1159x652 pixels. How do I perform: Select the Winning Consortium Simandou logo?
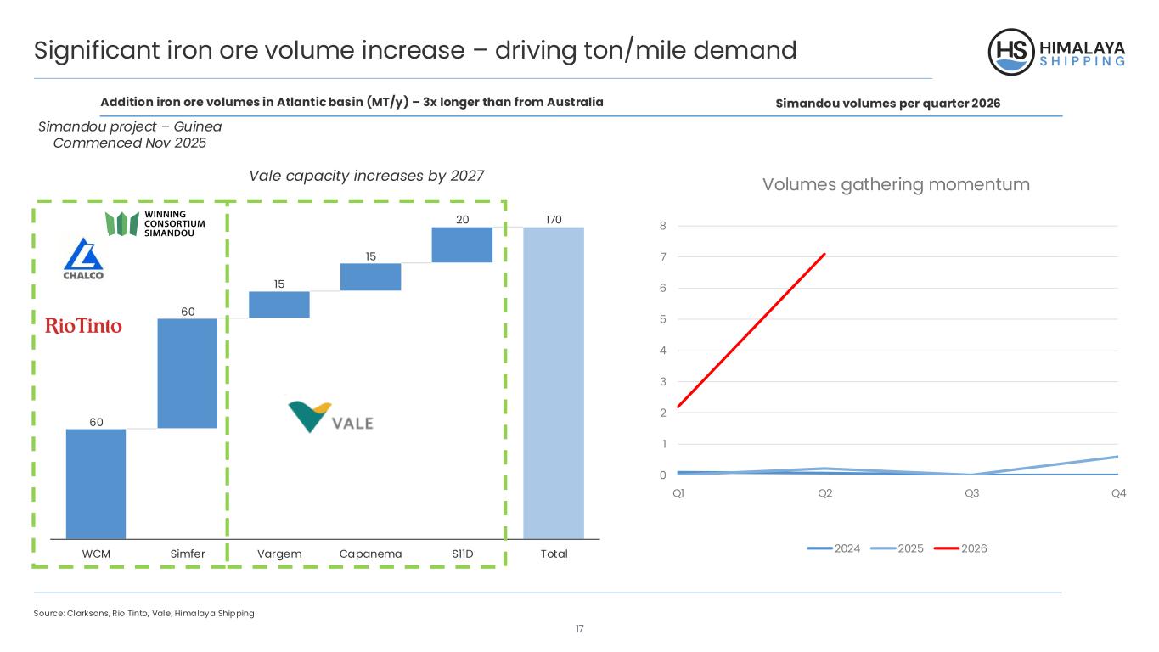pyautogui.click(x=155, y=223)
